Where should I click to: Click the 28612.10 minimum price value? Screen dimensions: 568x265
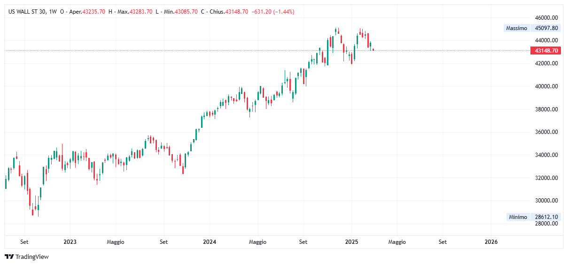pos(546,217)
